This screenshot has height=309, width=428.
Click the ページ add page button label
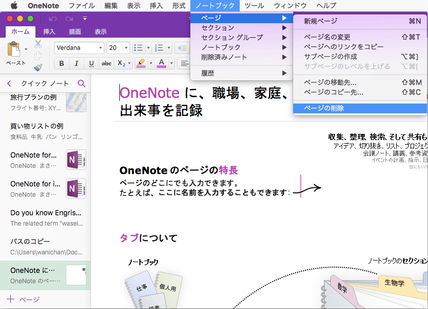coord(29,299)
